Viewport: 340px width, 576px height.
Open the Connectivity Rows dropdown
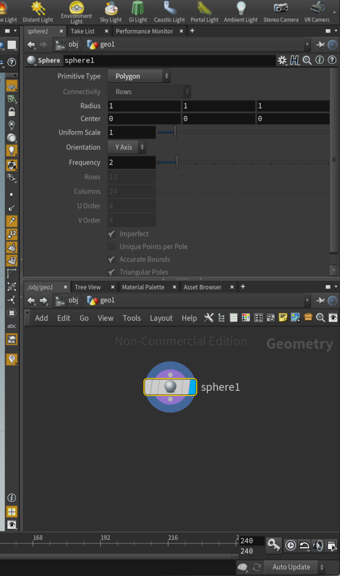pos(149,92)
